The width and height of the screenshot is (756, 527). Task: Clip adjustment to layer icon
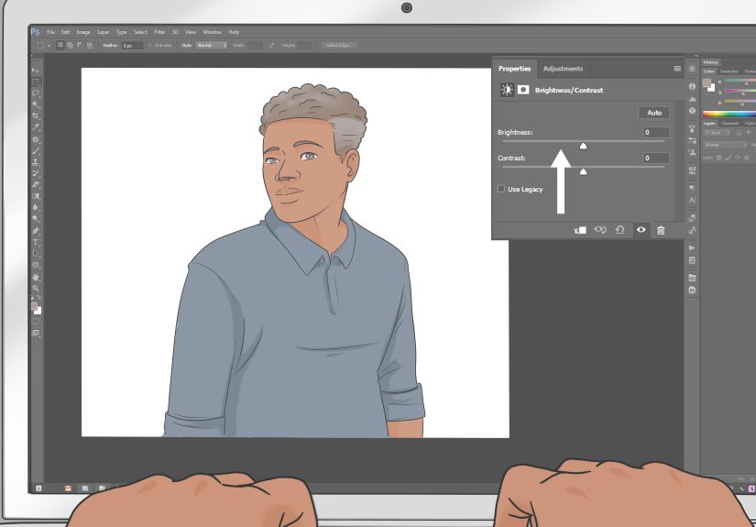580,230
